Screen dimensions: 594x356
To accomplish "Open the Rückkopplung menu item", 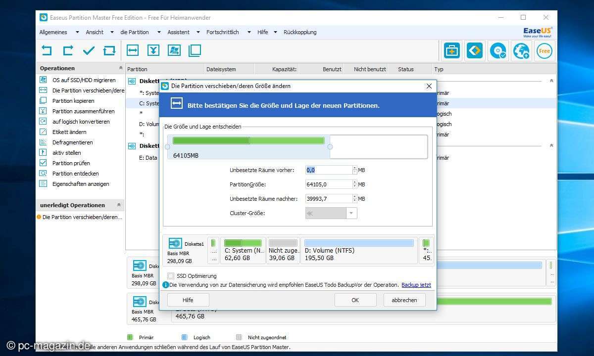I will pos(300,32).
